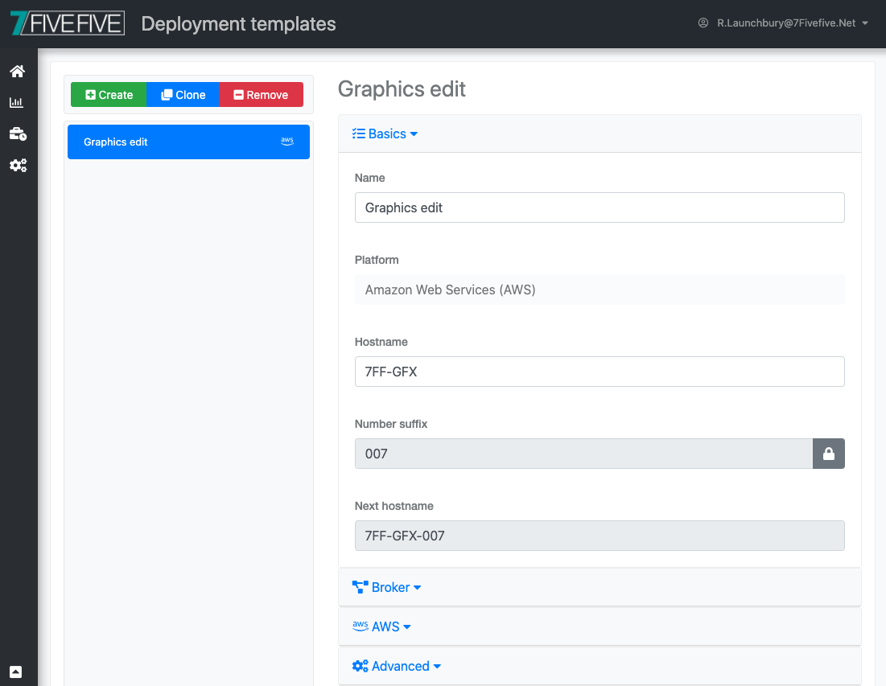The height and width of the screenshot is (686, 886).
Task: Open the deployments briefcase sidebar icon
Action: tap(18, 134)
